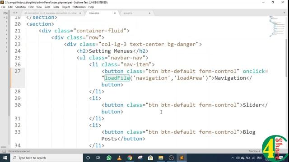Open the tab list dropdown arrow

[x=284, y=13]
